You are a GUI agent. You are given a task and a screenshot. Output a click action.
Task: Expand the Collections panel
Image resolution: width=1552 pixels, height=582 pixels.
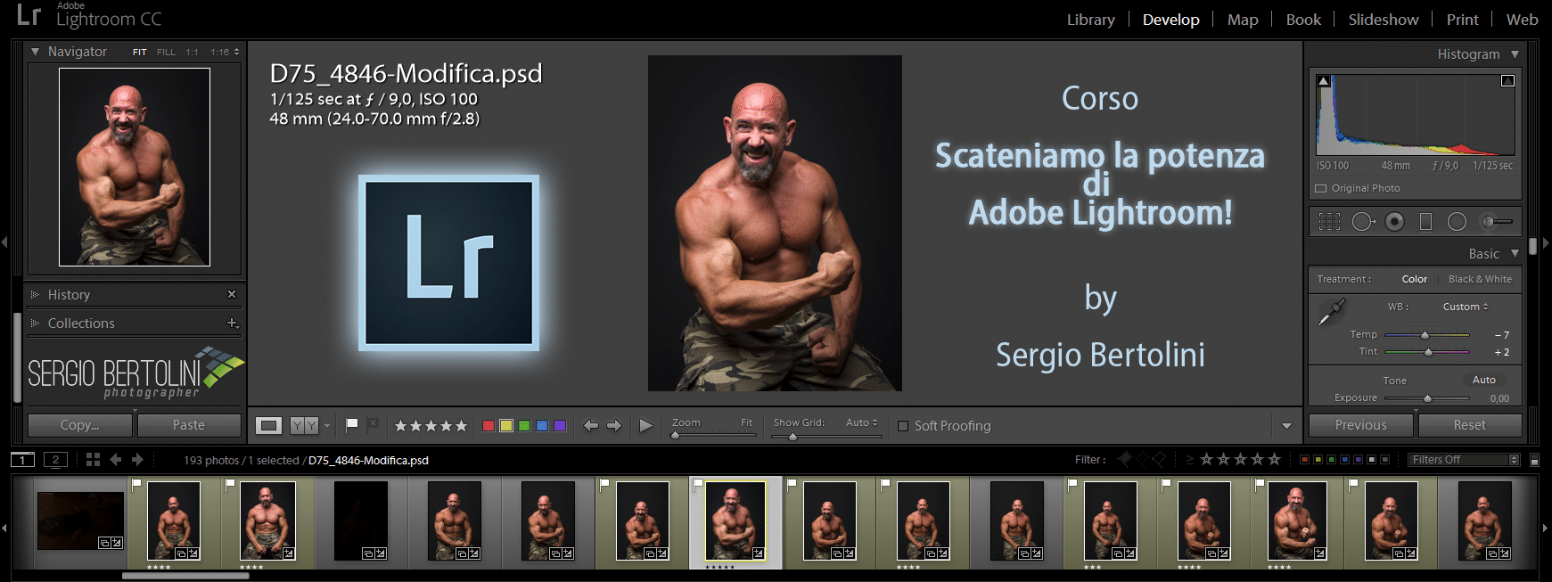point(35,323)
